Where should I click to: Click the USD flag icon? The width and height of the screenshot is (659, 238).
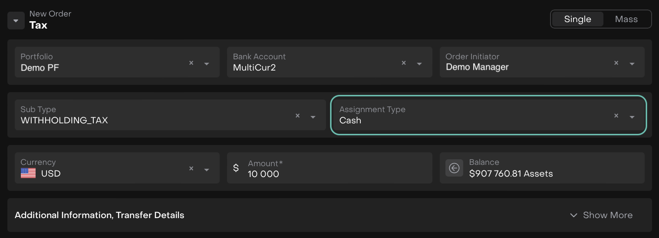click(x=28, y=174)
